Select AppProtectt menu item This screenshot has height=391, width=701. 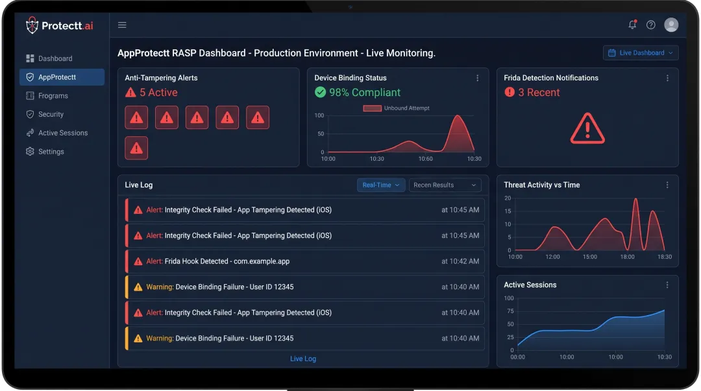coord(62,77)
